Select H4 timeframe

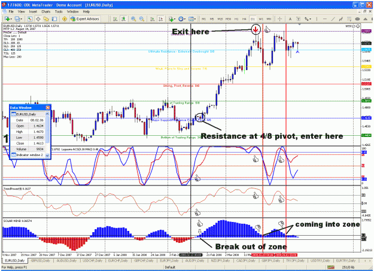[244, 19]
